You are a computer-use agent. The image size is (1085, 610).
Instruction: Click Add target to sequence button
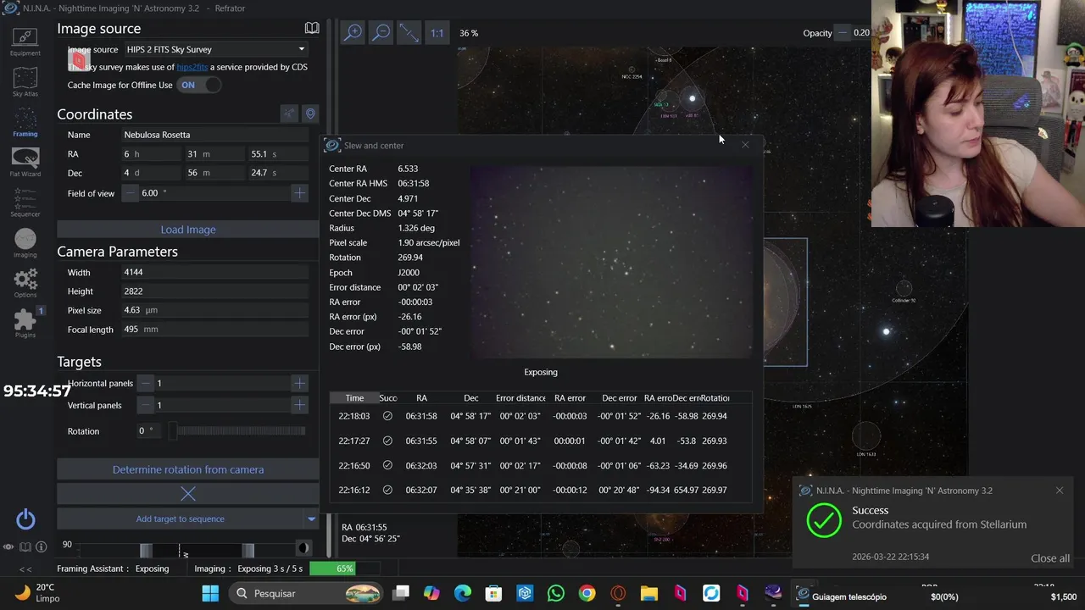181,518
